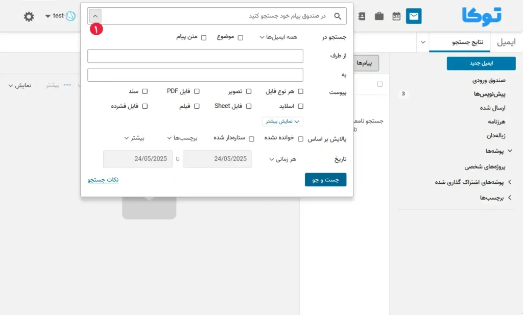Focus the به recipient field
The image size is (523, 315).
coord(195,75)
